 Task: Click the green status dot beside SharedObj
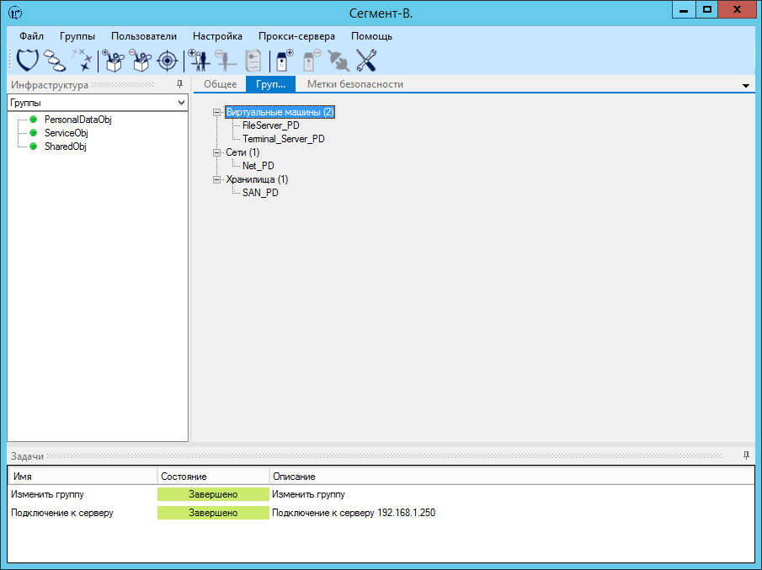33,146
